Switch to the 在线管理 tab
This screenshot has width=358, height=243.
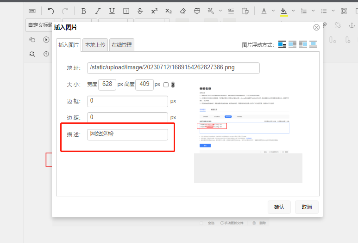[122, 45]
